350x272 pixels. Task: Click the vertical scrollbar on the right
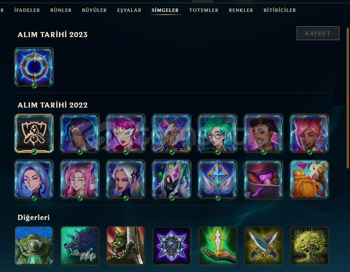coord(348,98)
